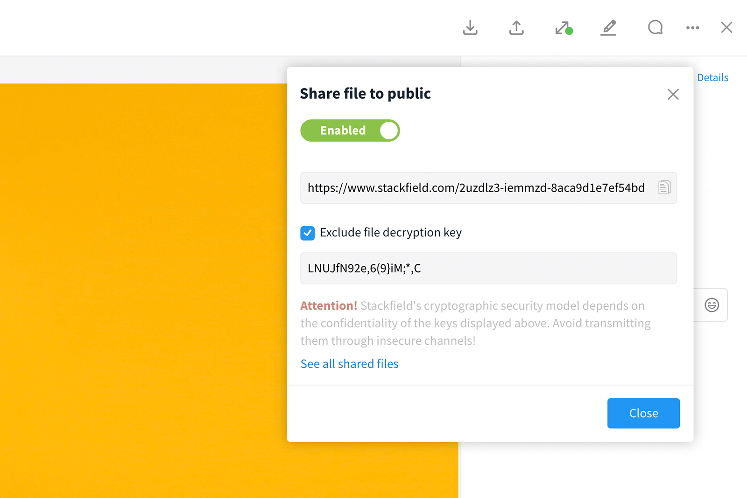Click the pencil edit icon
This screenshot has height=498, width=747.
608,28
